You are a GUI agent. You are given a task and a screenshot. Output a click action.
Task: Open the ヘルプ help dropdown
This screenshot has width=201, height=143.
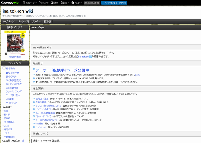coord(76,3)
